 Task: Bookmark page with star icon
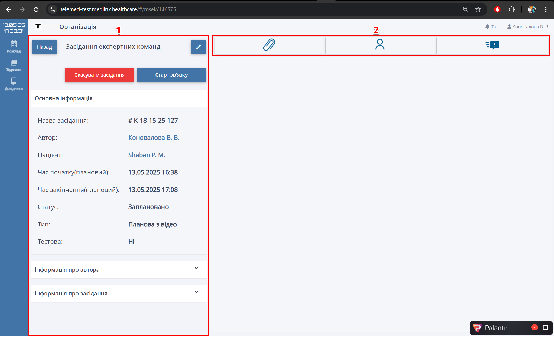(x=478, y=9)
